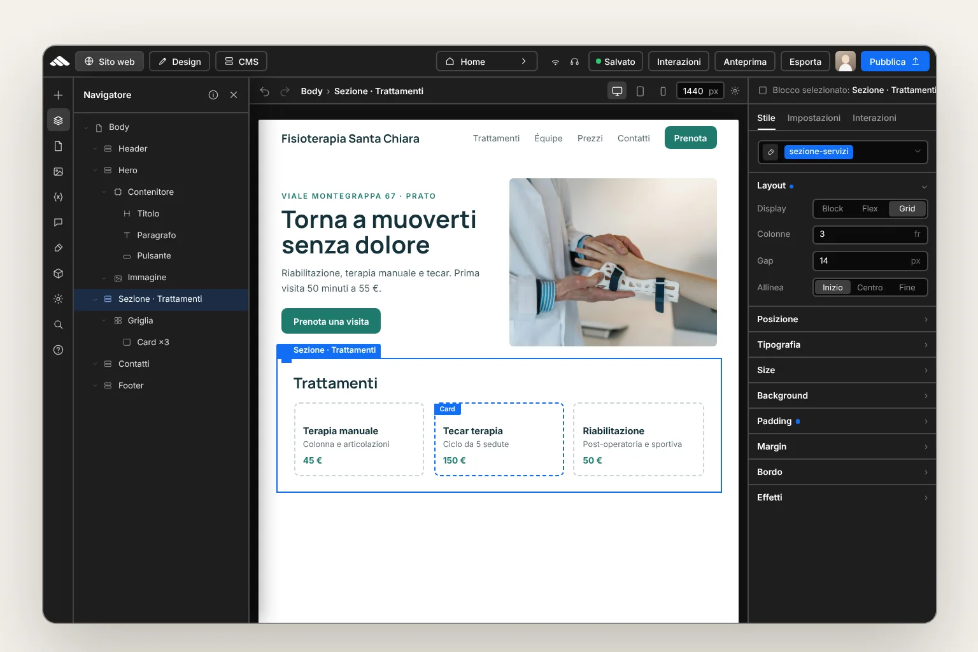This screenshot has height=652, width=978.
Task: Set Display to Block
Action: (832, 209)
